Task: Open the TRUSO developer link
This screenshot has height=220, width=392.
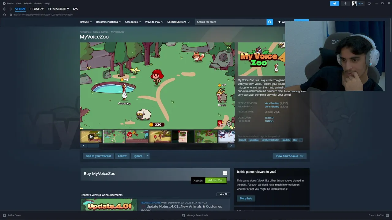Action: coord(269,118)
